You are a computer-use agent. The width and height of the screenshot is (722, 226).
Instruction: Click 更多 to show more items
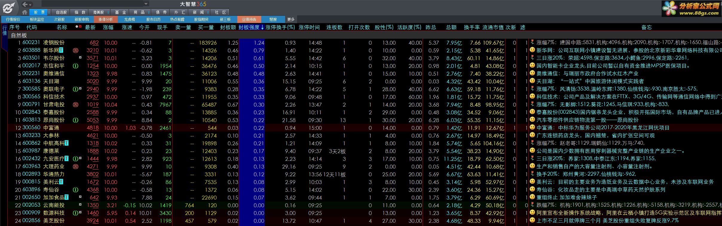pos(291,19)
